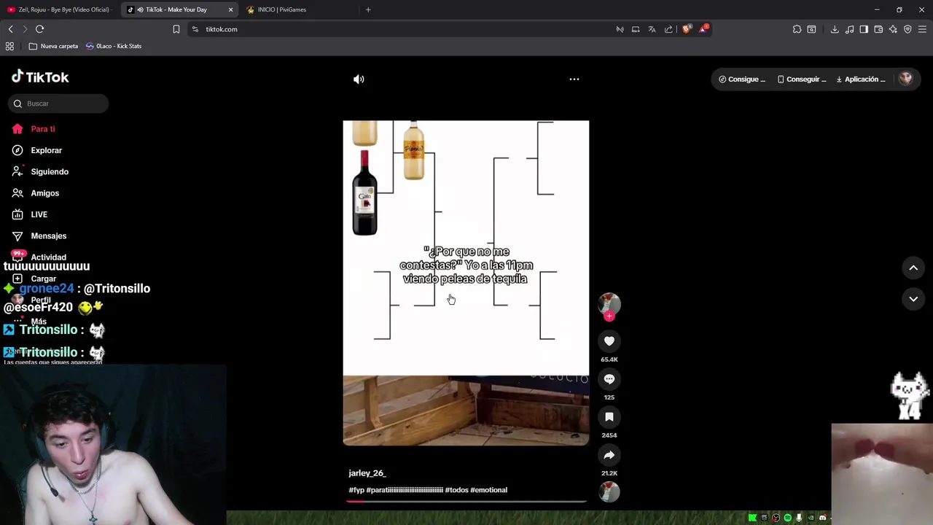Reload the page
933x525 pixels.
click(39, 29)
